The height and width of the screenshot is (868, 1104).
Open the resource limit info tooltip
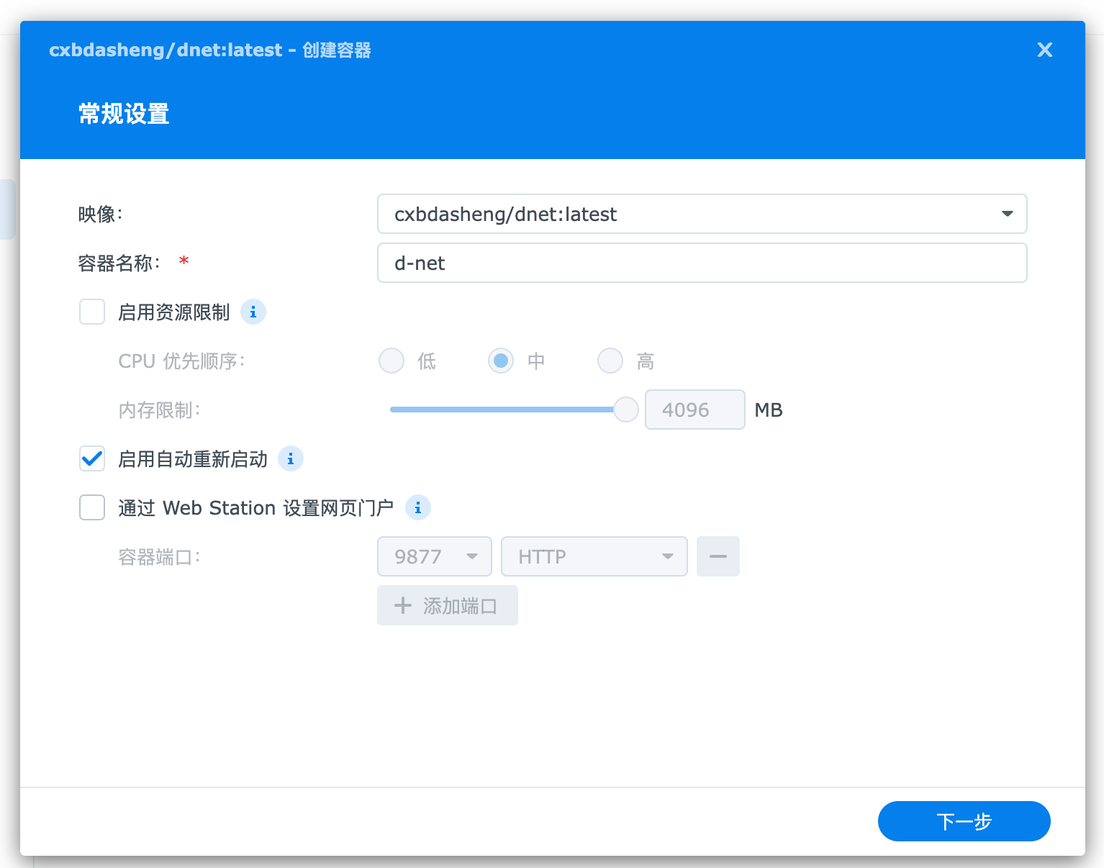253,312
